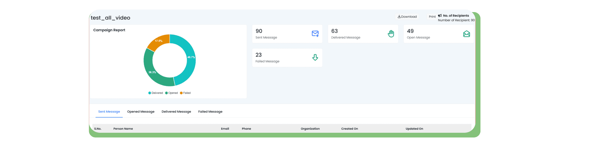Viewport: 597px width, 147px height.
Task: Click the megaphone icon beside No. of Recipients
Action: pos(440,16)
